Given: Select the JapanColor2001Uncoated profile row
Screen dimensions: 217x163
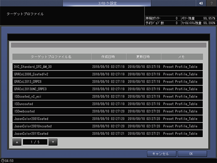Looking at the screenshot, I should [107, 126].
